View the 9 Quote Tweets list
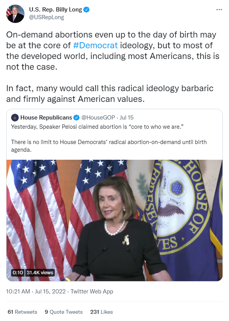This screenshot has width=229, height=321. click(64, 312)
